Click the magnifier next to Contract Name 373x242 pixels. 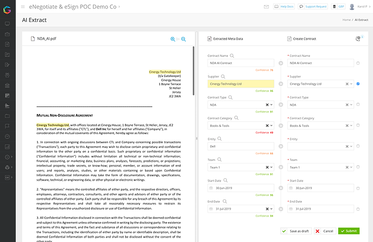(232, 56)
